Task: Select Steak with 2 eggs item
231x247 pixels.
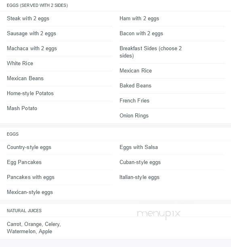Action: coord(28,19)
